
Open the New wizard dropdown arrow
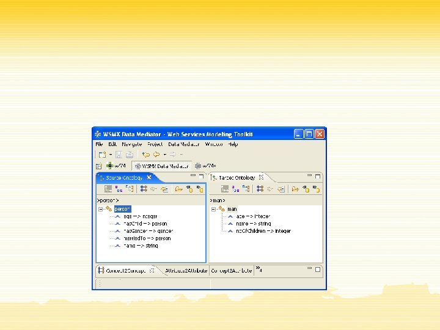point(111,155)
